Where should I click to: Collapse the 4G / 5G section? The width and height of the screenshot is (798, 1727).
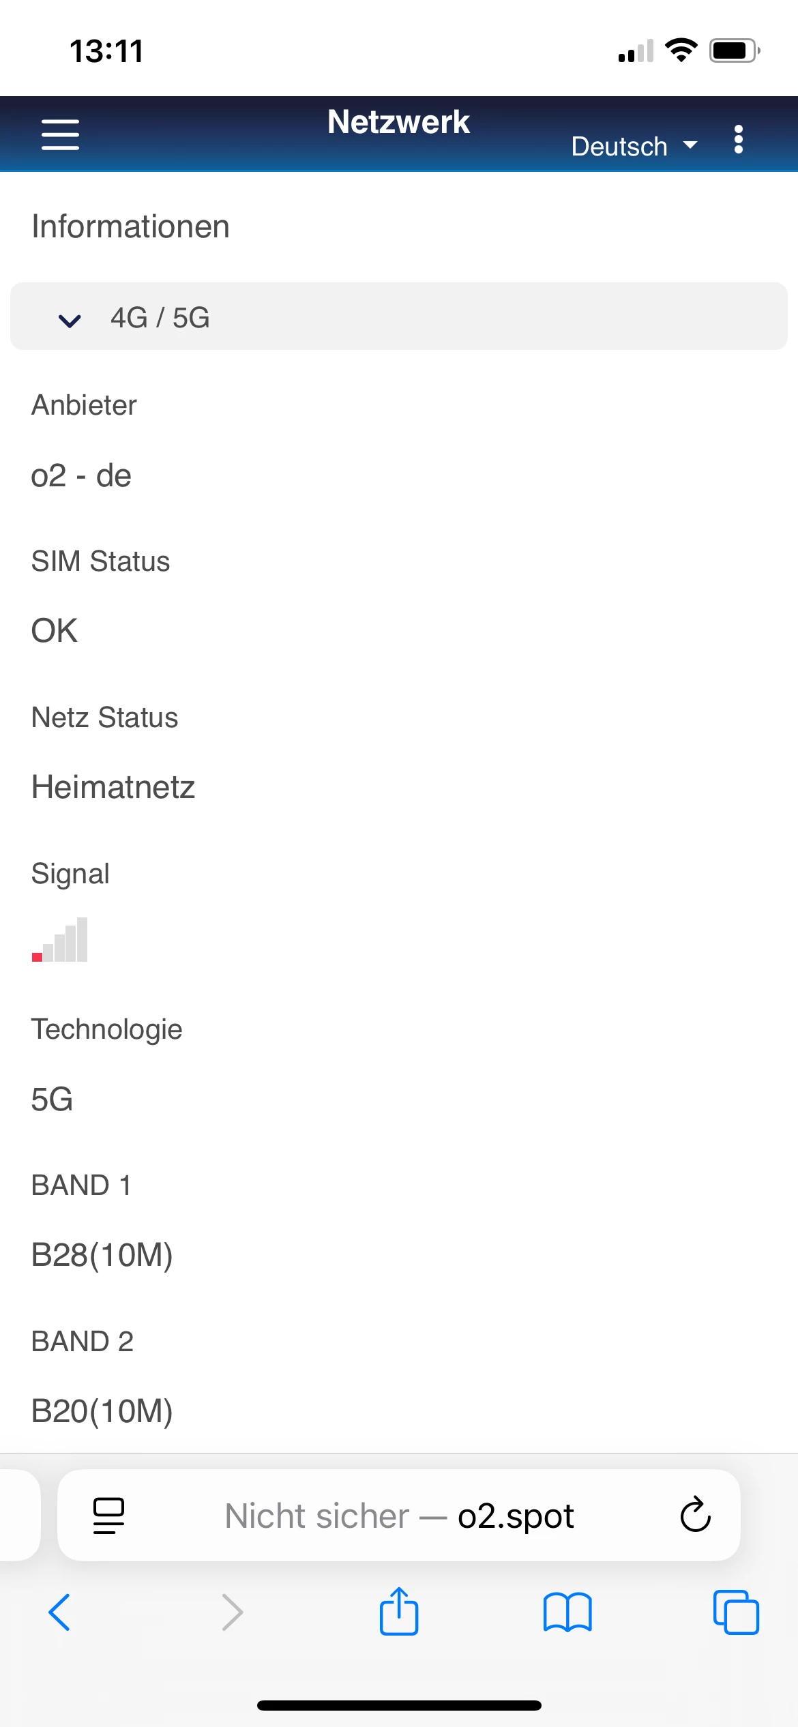70,319
